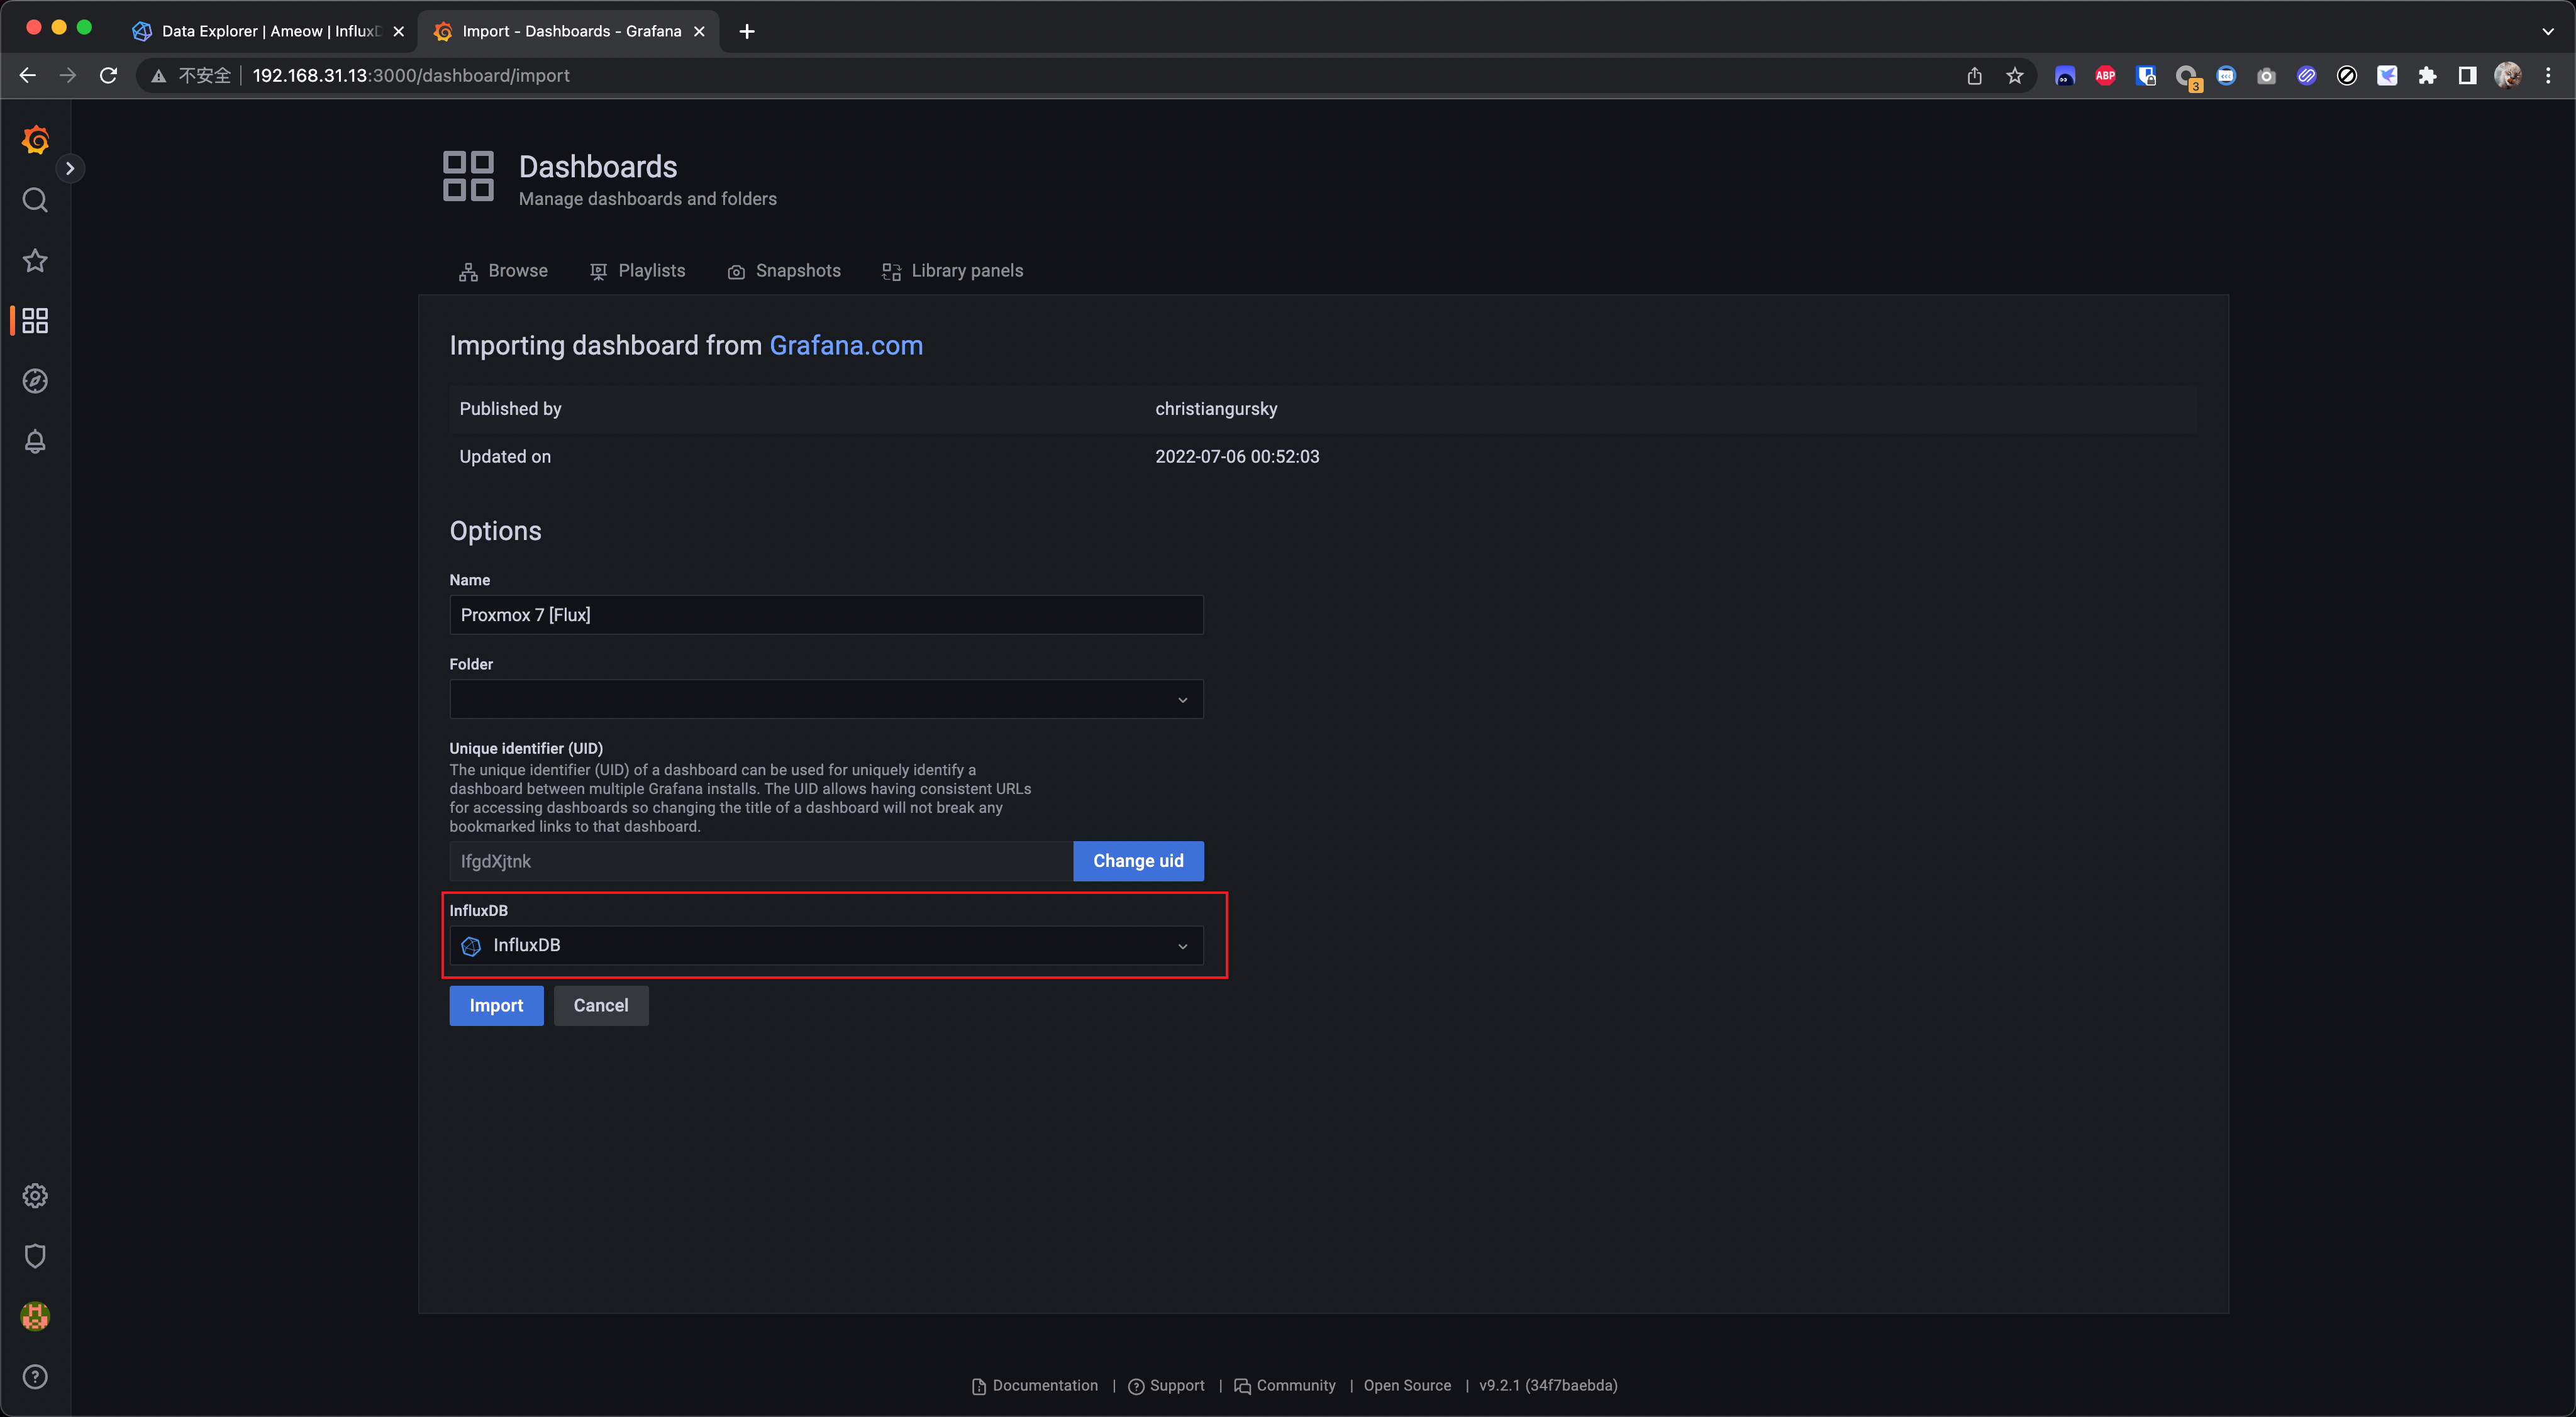Open the user profile avatar in sidebar
Image resolution: width=2576 pixels, height=1417 pixels.
click(x=35, y=1316)
